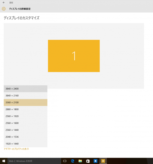Choose 2048 × 1536 resolution
Image resolution: width=153 pixels, height=164 pixels.
[26, 137]
